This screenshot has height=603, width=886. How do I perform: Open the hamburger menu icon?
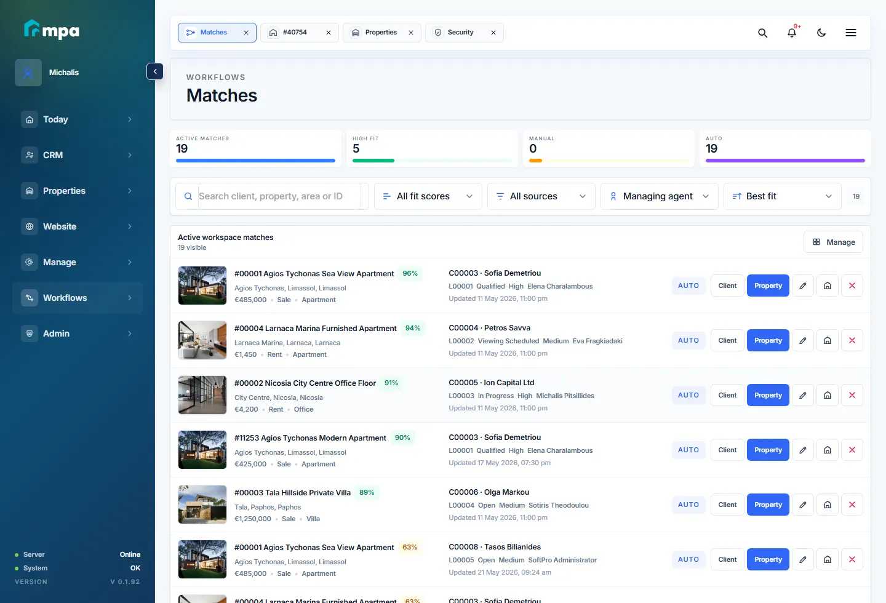click(851, 33)
